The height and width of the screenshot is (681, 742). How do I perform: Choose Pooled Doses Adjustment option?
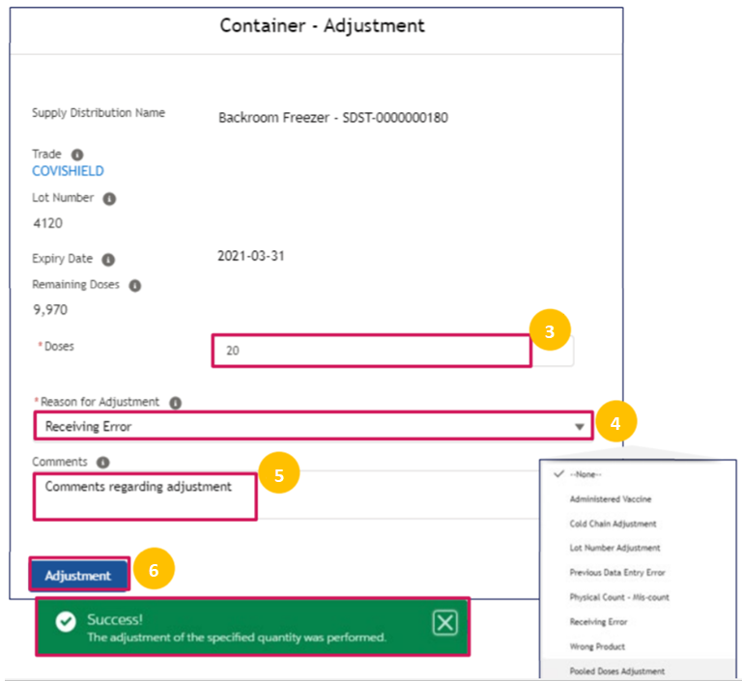(616, 670)
